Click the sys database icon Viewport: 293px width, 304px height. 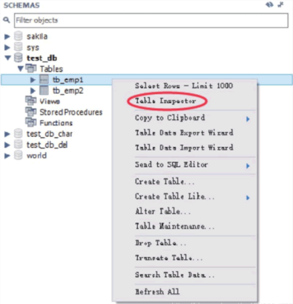(x=18, y=47)
